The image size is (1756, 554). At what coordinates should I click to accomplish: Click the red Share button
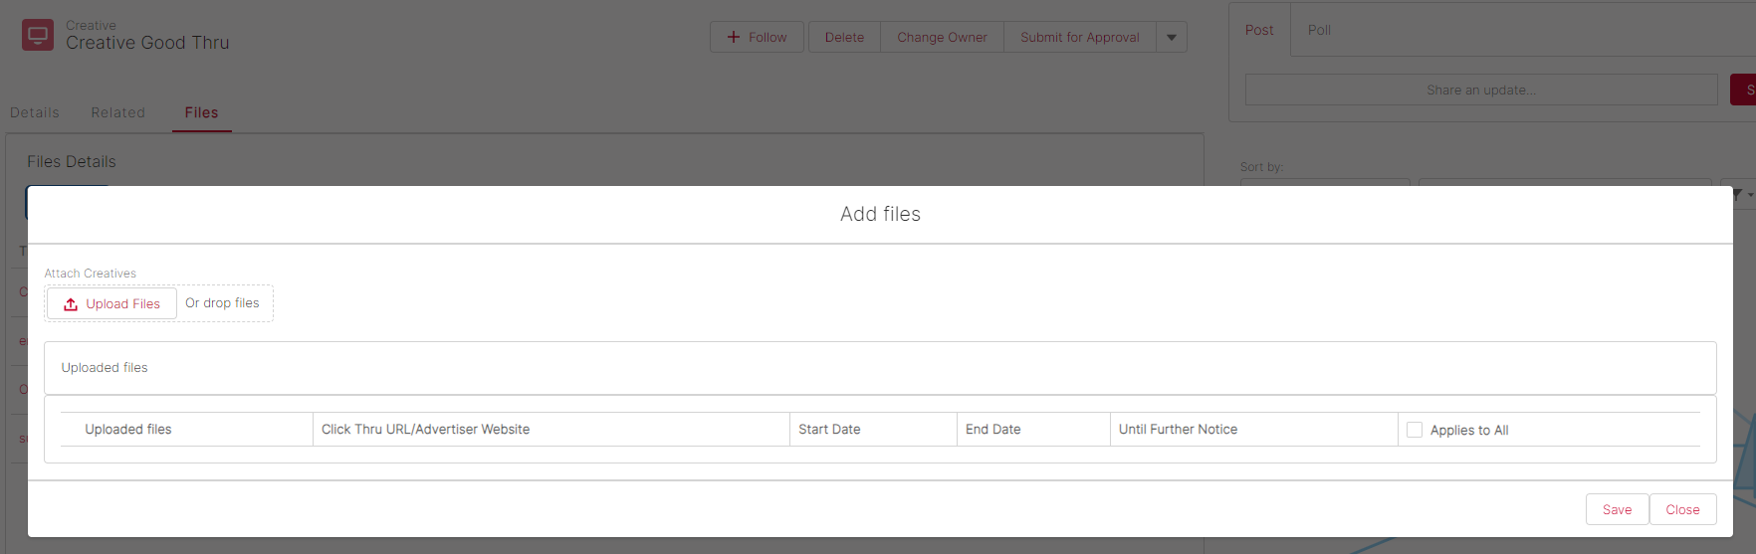click(x=1744, y=90)
